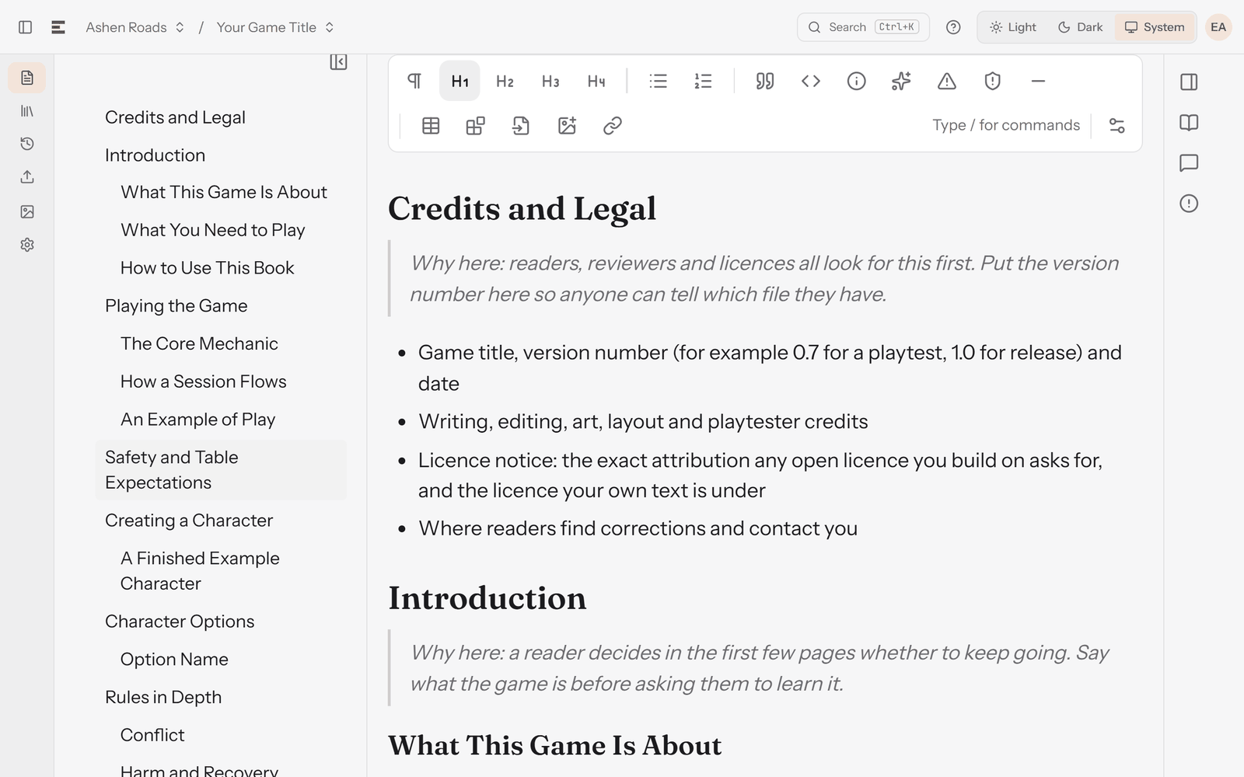Insert a warning triangle callout
The width and height of the screenshot is (1244, 777).
pos(947,81)
